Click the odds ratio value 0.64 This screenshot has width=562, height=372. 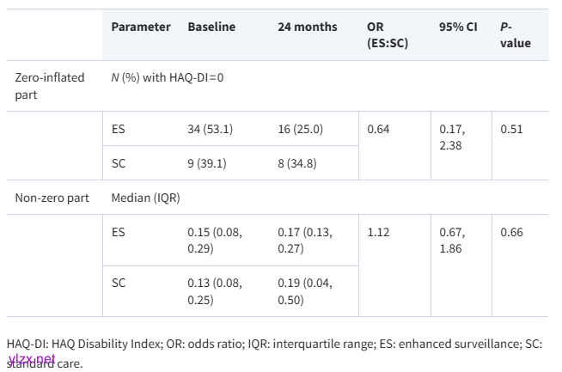click(x=378, y=129)
